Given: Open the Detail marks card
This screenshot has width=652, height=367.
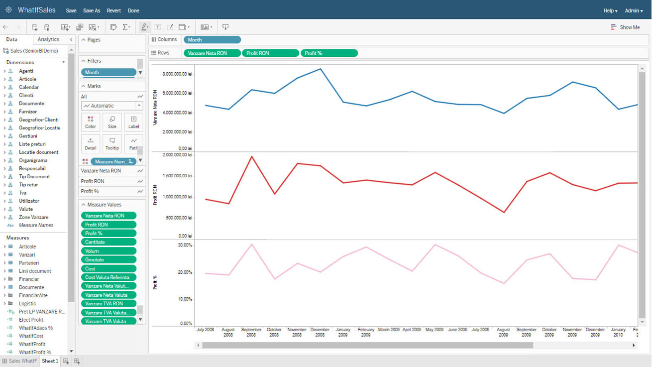Looking at the screenshot, I should point(91,144).
